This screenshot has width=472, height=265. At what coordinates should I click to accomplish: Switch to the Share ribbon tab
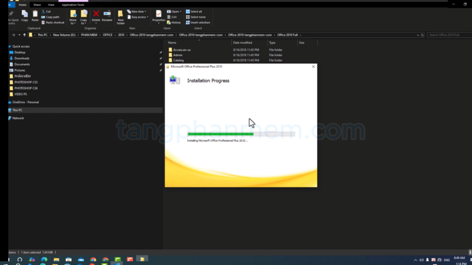[x=37, y=5]
